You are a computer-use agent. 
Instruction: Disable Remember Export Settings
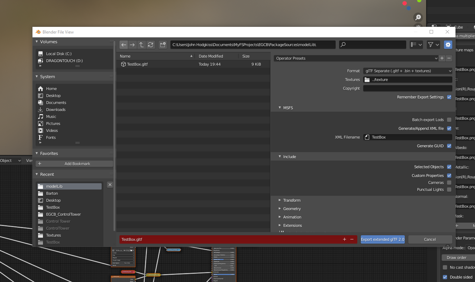449,97
